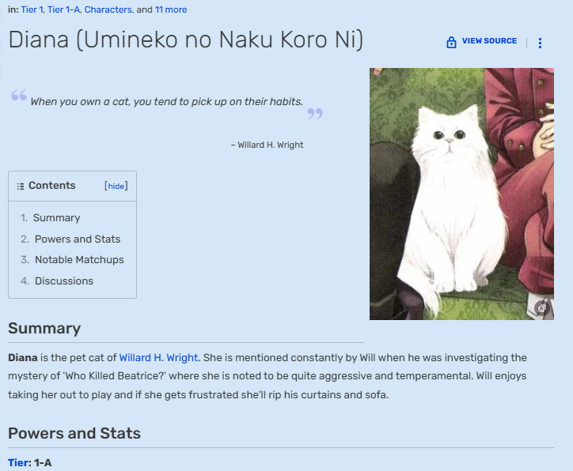Click the Contents list icon
Screen dimensions: 573x471
point(21,186)
